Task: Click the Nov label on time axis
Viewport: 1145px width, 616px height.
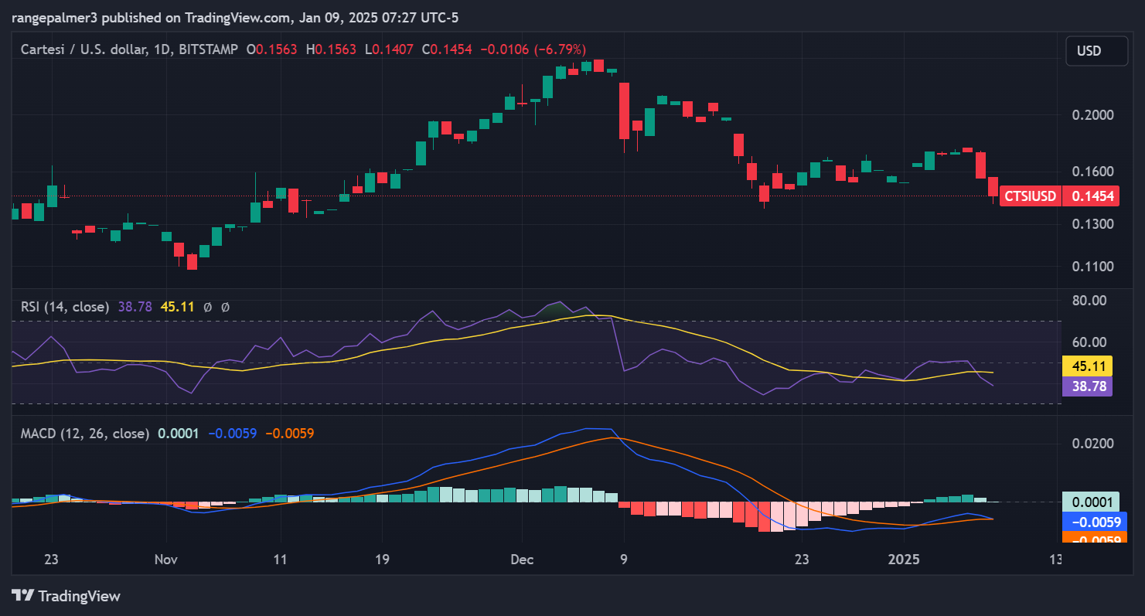Action: [x=166, y=560]
